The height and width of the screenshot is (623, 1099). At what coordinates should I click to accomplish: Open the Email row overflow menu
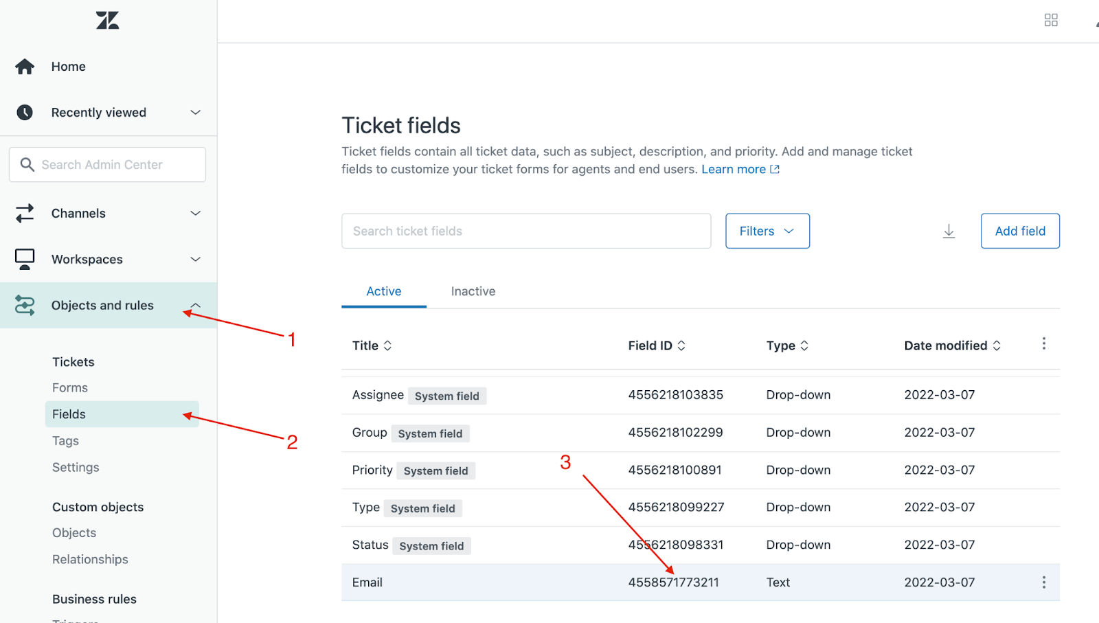(x=1043, y=582)
